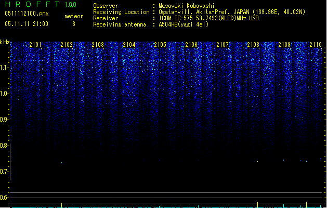
Task: Click the 1.0 kHz frequency axis label
Action: pyautogui.click(x=4, y=94)
